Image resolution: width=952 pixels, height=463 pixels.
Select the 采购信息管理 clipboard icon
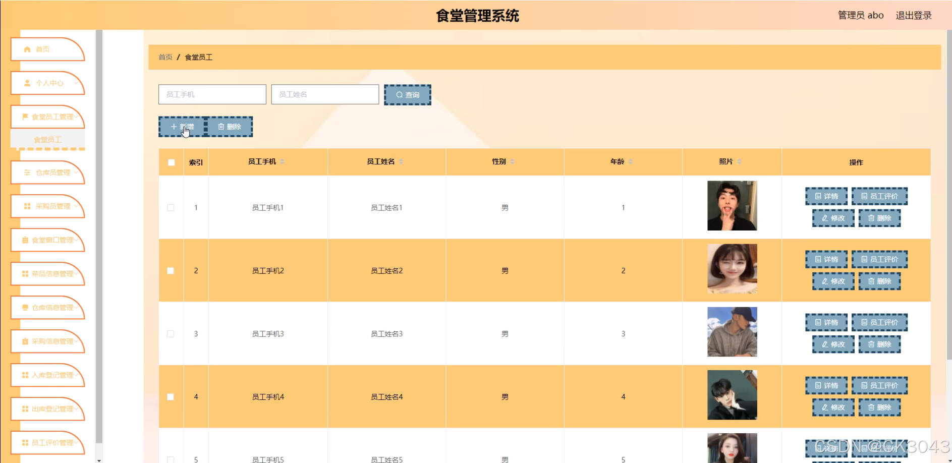point(26,341)
